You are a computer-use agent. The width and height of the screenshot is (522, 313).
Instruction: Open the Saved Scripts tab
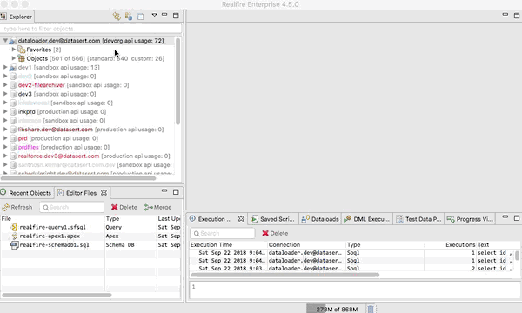click(273, 219)
